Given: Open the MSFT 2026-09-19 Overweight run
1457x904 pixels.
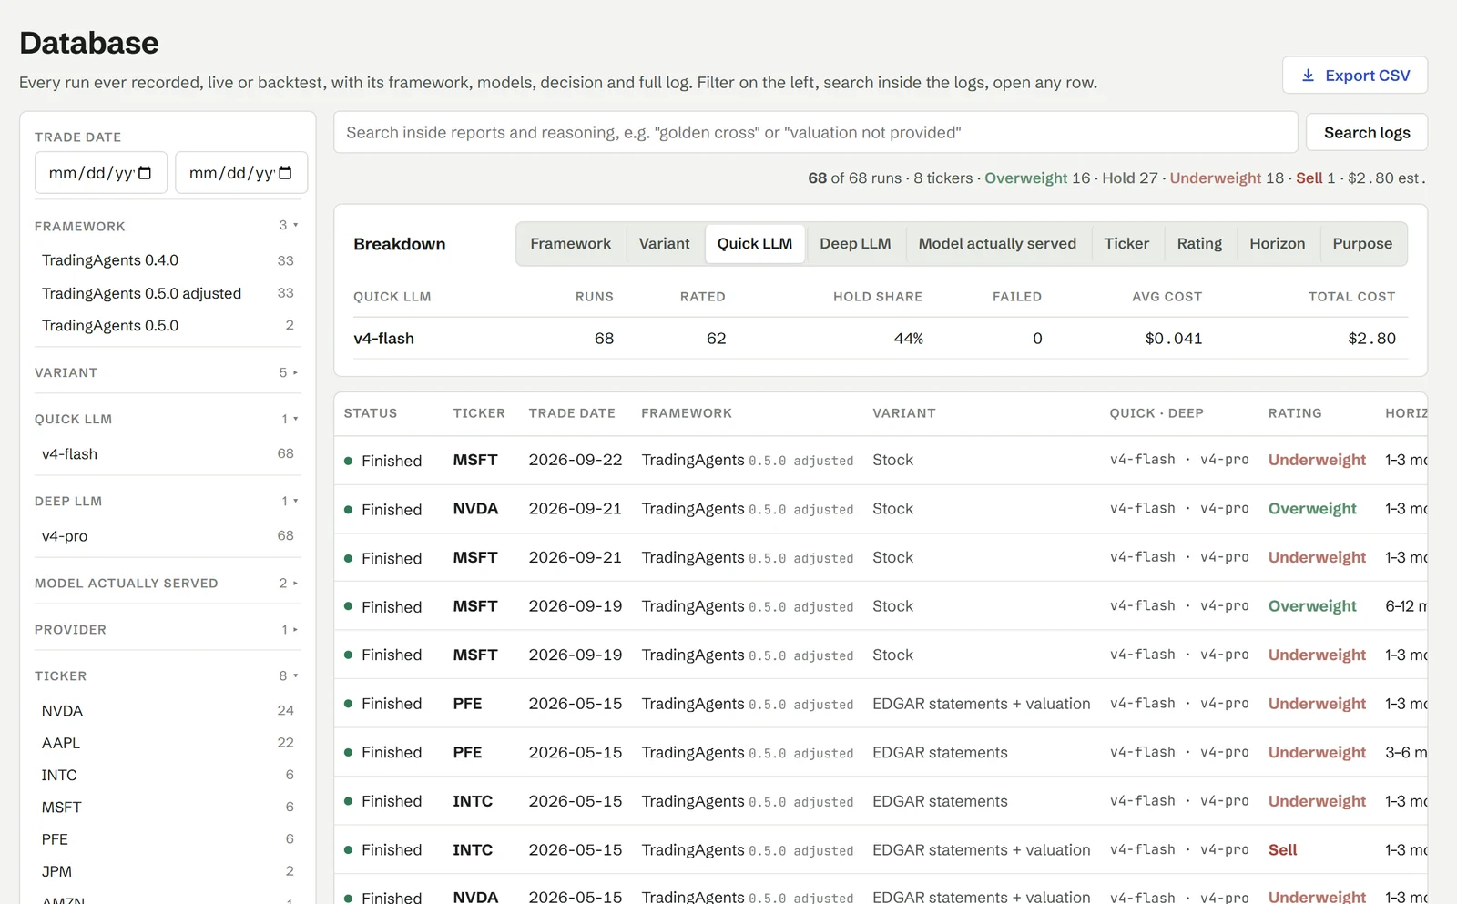Looking at the screenshot, I should [881, 606].
